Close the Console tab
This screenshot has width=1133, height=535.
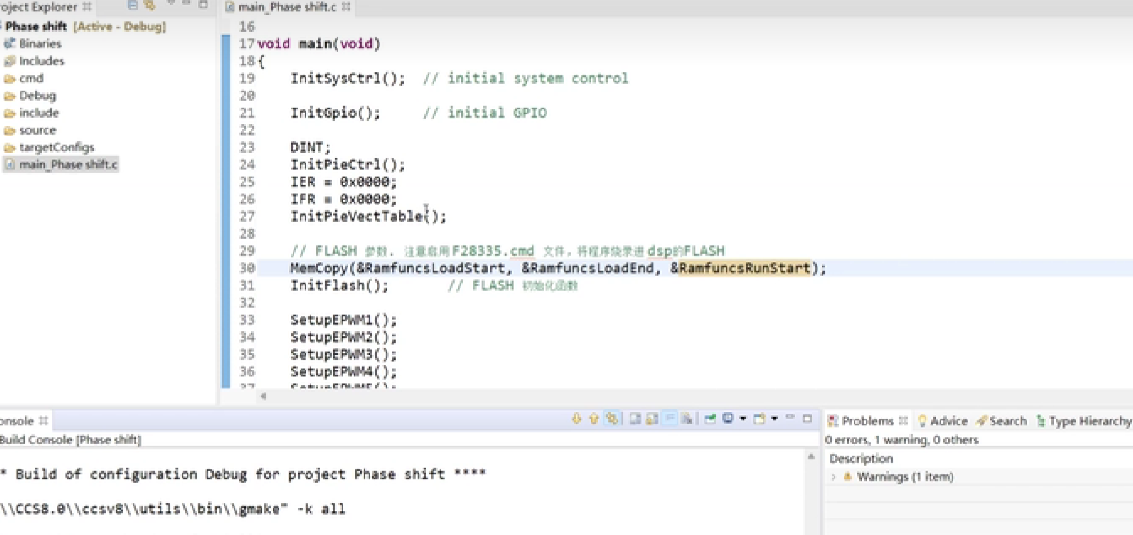point(43,421)
